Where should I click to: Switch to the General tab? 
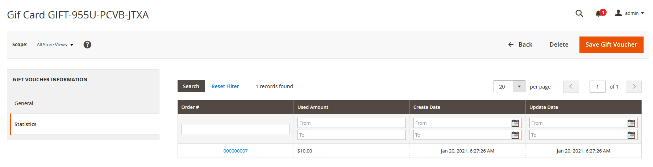(24, 103)
